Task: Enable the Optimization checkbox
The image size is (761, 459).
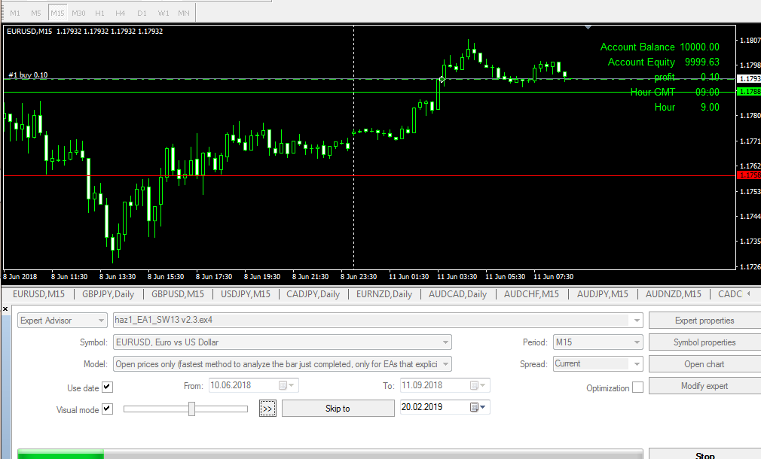Action: point(637,388)
